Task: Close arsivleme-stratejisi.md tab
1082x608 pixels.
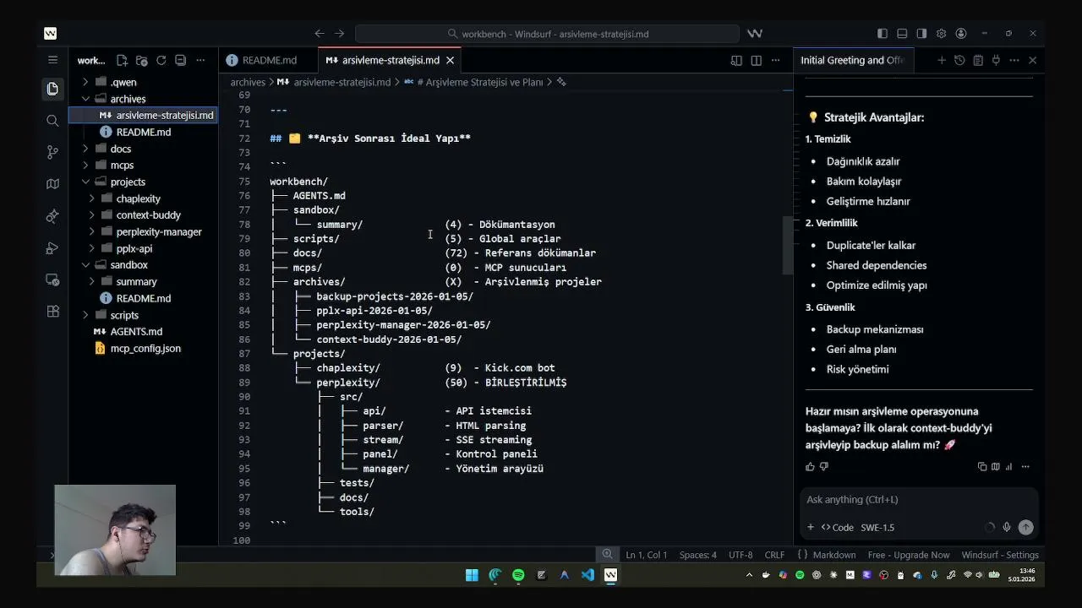Action: [450, 60]
